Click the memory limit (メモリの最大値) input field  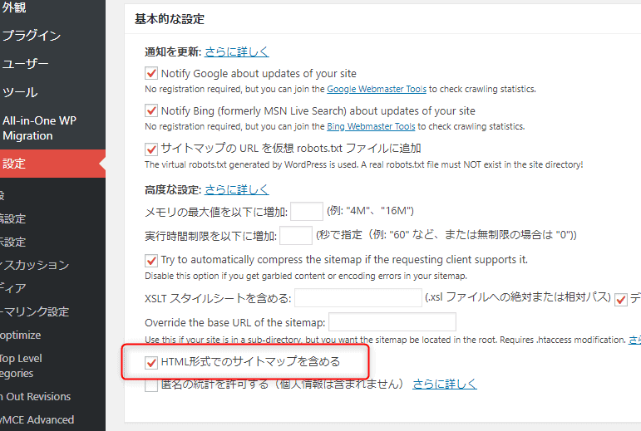[307, 211]
